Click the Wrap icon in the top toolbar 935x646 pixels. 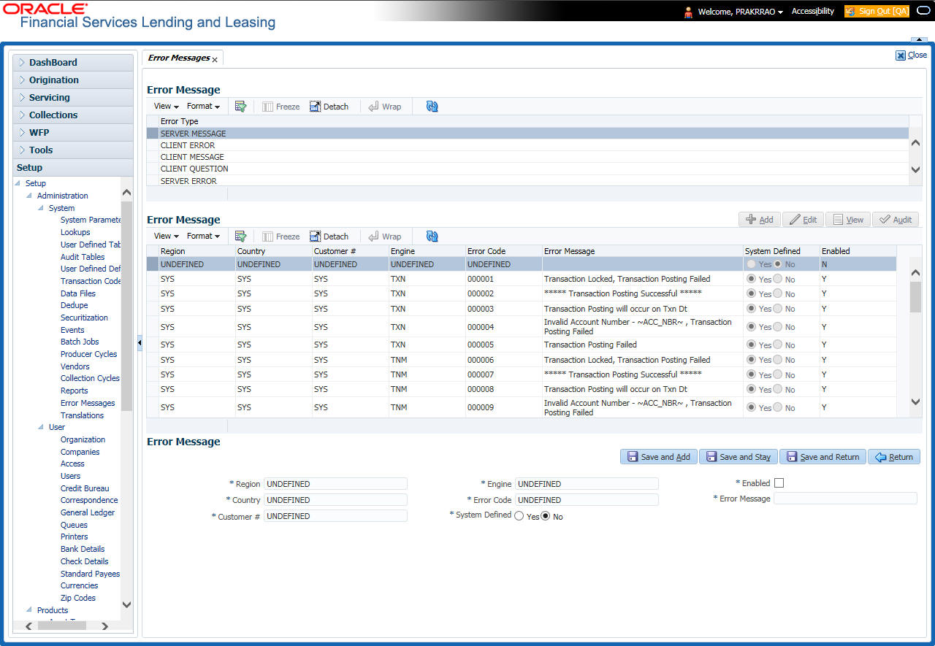[384, 107]
